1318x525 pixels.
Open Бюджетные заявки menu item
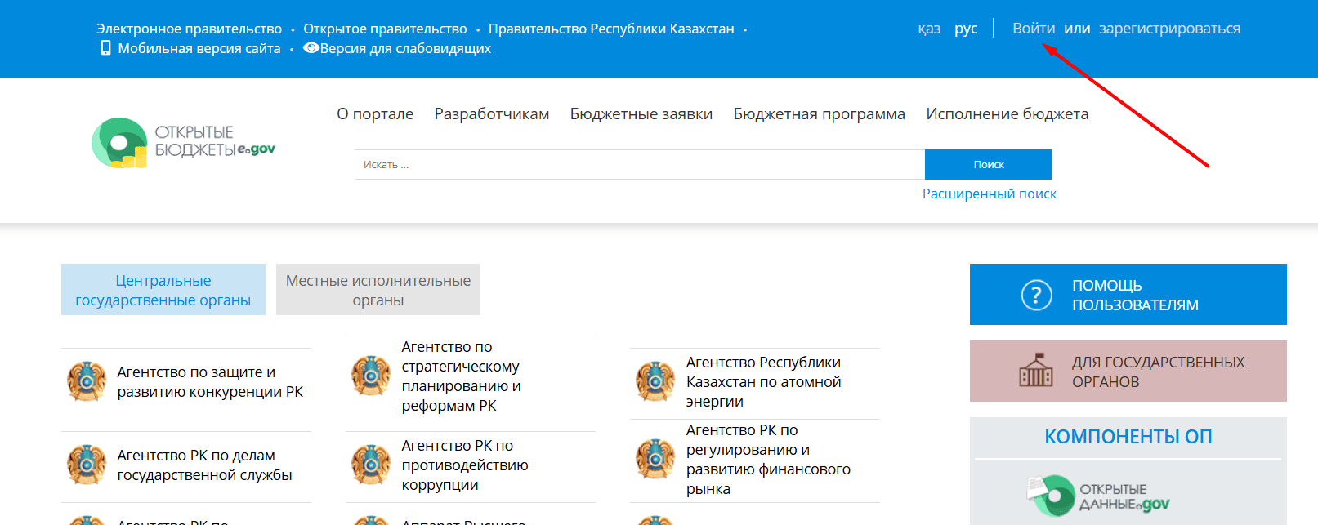pyautogui.click(x=641, y=113)
